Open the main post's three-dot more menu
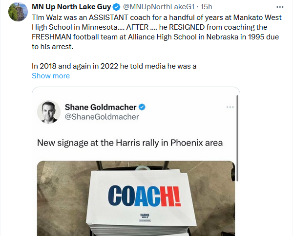293x236 pixels. pyautogui.click(x=279, y=7)
